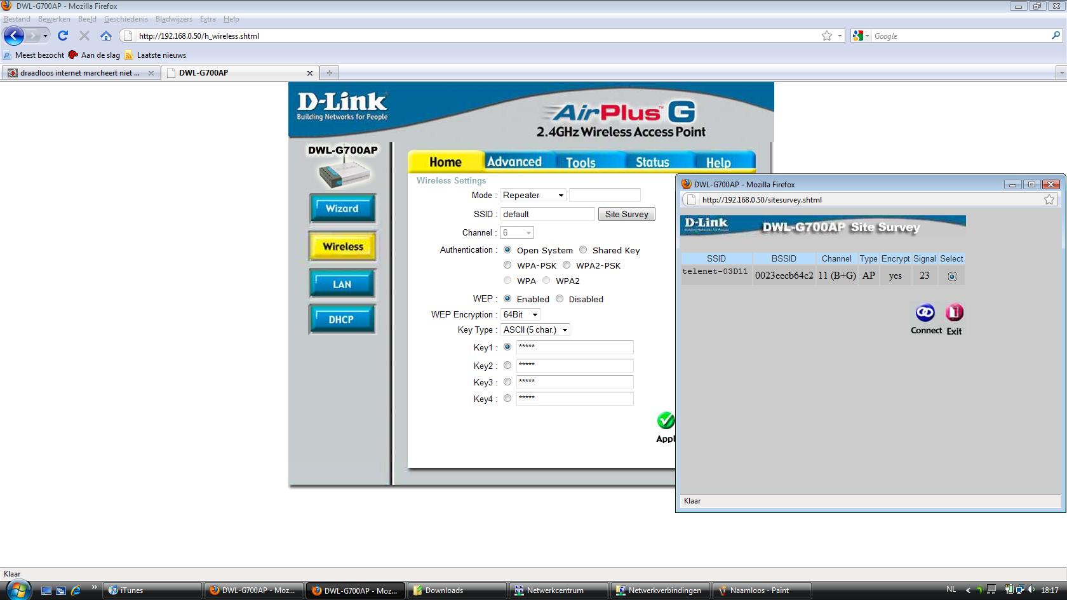The height and width of the screenshot is (600, 1067).
Task: Click the Stop loading X icon
Action: pos(84,36)
